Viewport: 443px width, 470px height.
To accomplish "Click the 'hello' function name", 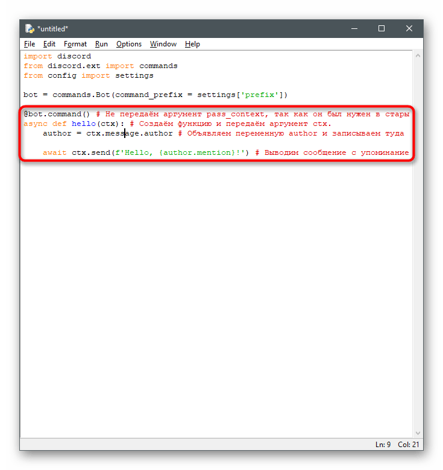I will (84, 124).
